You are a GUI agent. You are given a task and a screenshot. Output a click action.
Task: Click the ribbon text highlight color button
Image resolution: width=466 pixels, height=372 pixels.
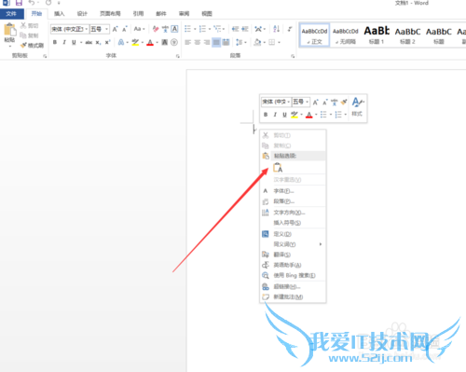135,42
